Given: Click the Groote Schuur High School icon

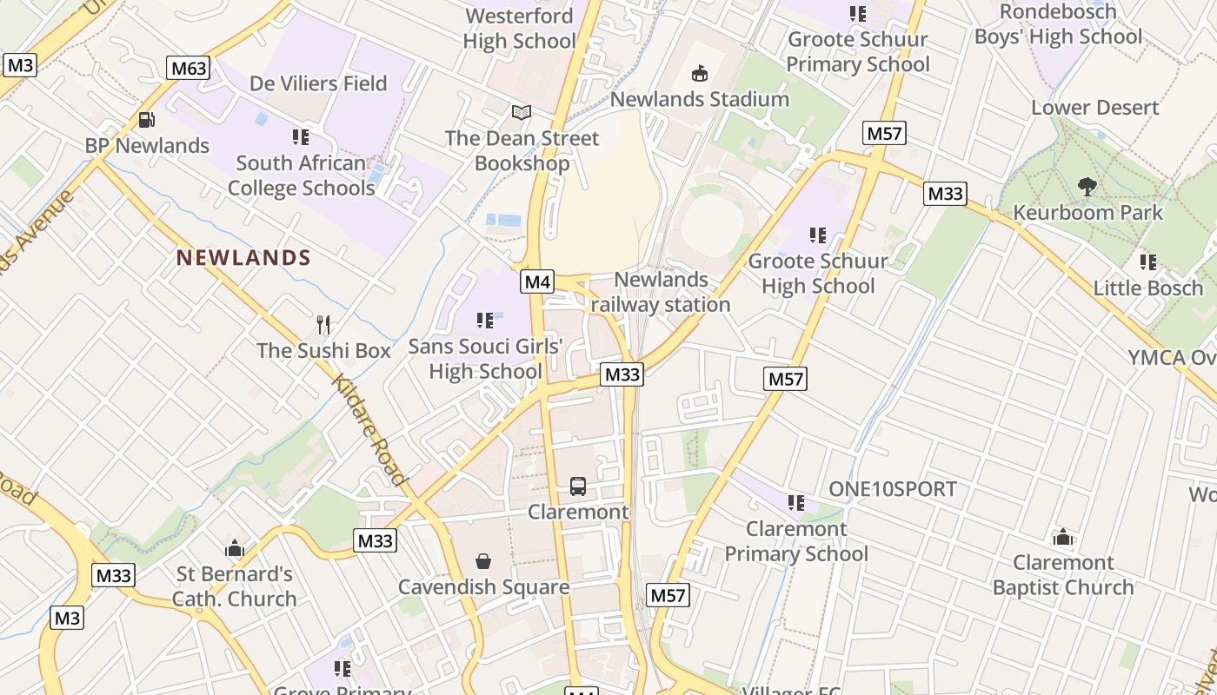Looking at the screenshot, I should tap(817, 235).
